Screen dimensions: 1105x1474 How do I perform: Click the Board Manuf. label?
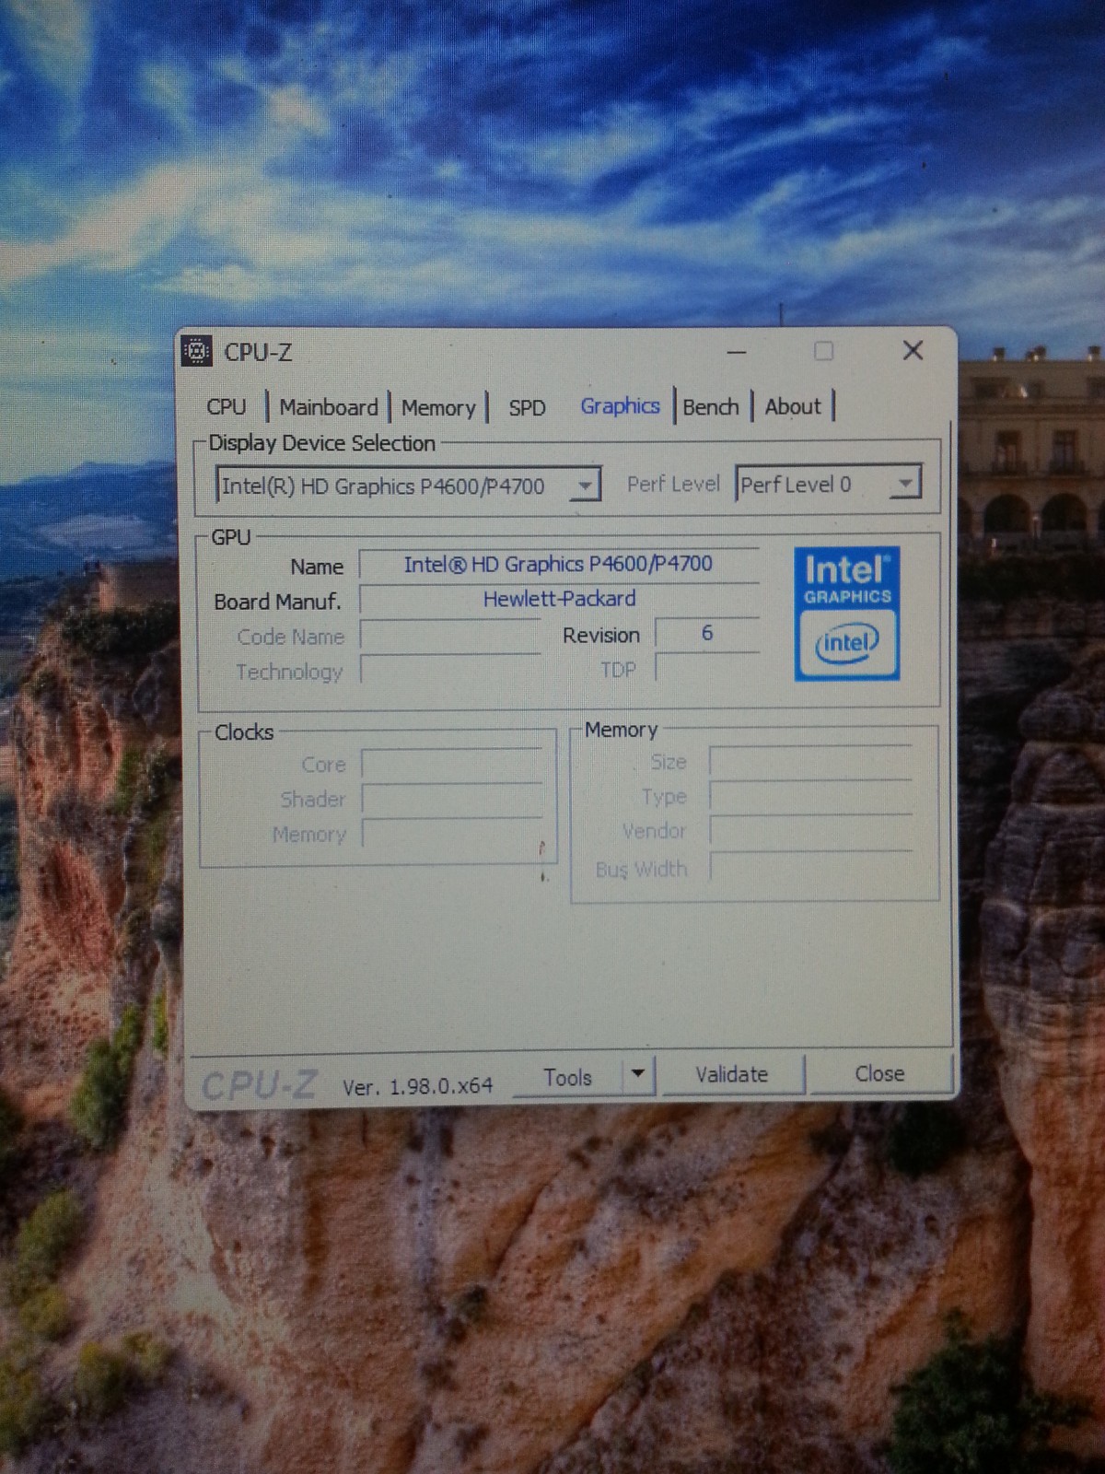point(277,602)
